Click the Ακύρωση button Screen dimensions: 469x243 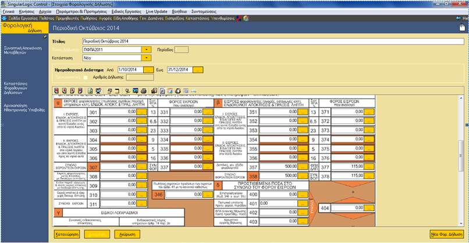pyautogui.click(x=127, y=234)
